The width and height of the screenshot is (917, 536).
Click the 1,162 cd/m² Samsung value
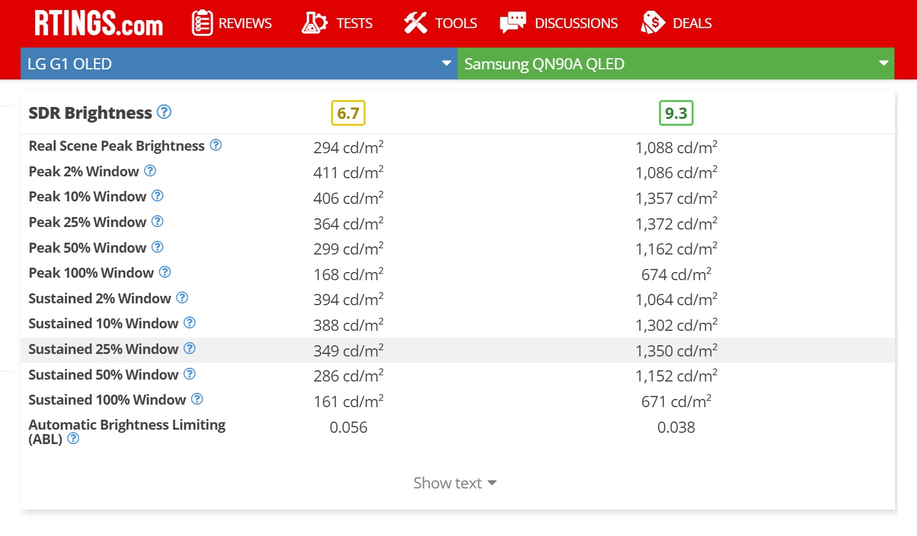[x=676, y=248]
